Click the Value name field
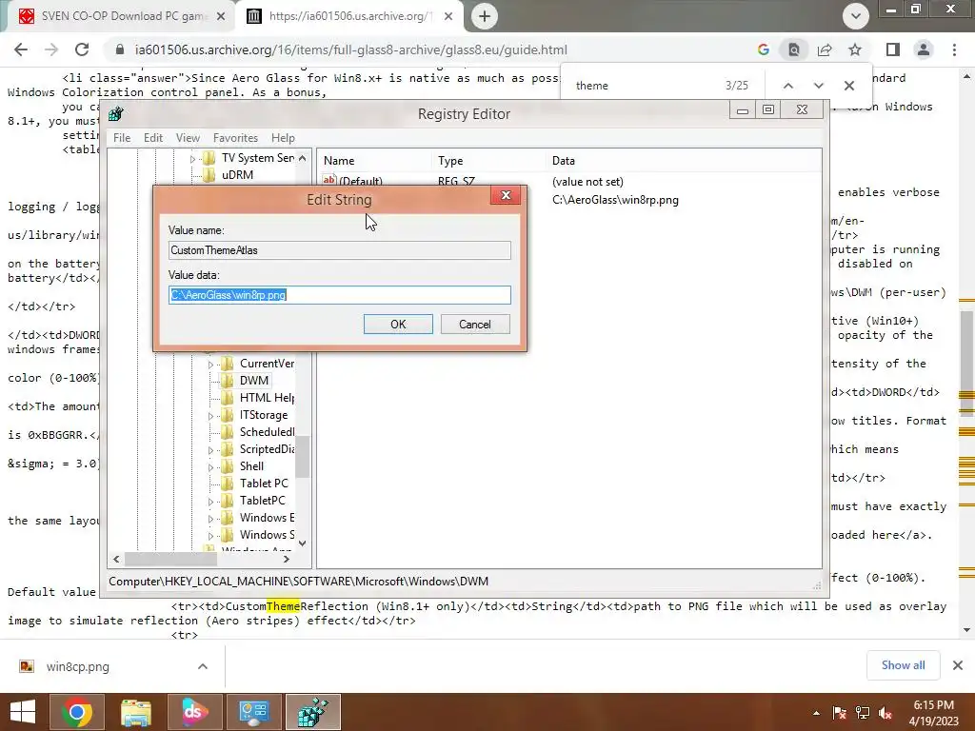975x731 pixels. [x=340, y=250]
